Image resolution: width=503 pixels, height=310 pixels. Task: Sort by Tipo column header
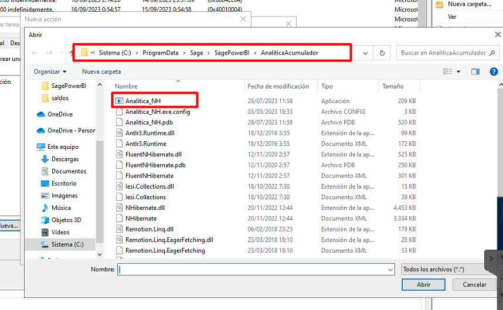[327, 86]
